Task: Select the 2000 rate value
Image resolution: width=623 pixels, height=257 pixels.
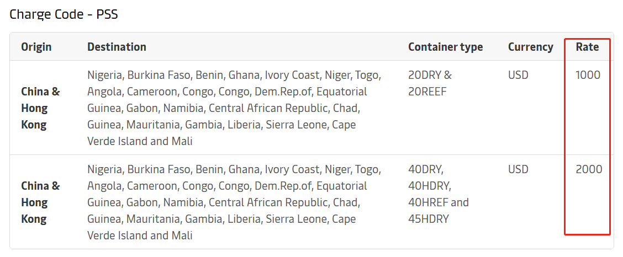Action: [x=589, y=169]
